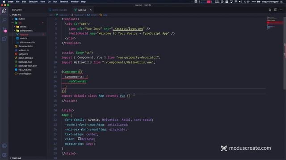Close the App.vue editor tab

click(91, 10)
